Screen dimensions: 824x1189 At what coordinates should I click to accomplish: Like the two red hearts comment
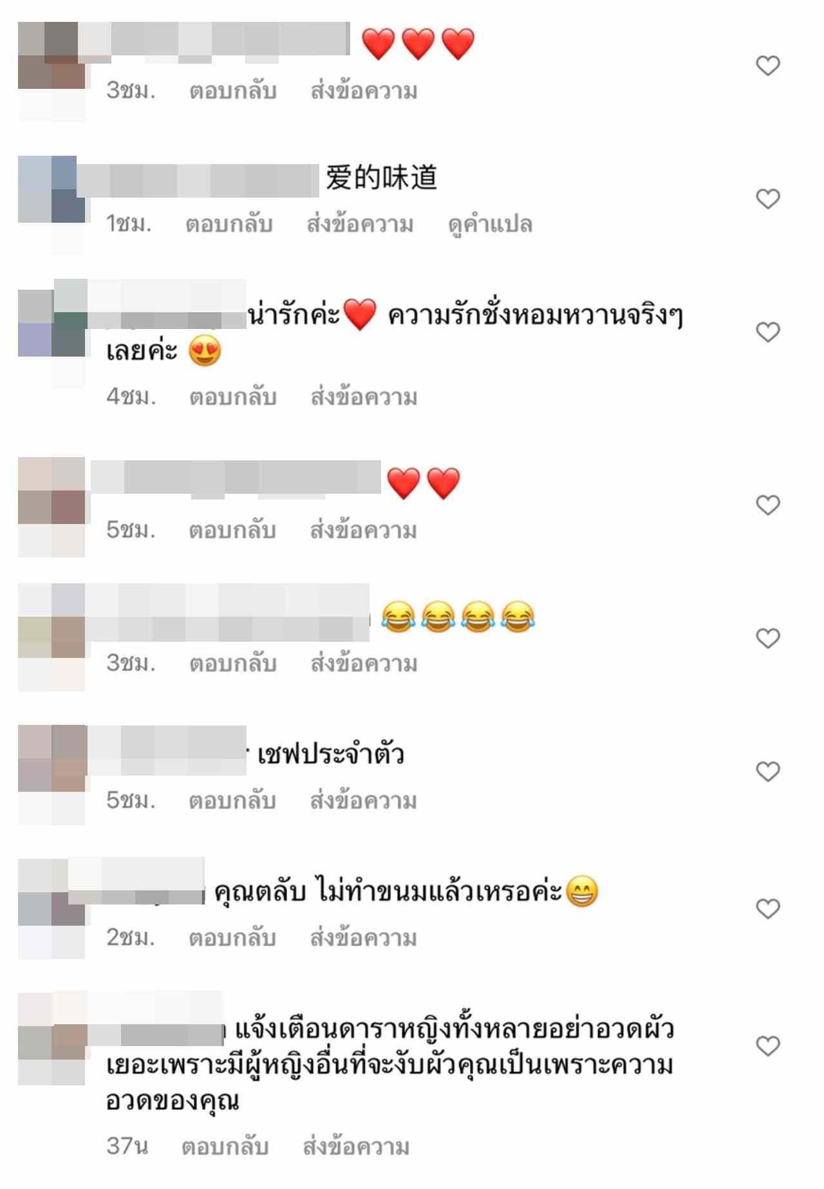767,505
